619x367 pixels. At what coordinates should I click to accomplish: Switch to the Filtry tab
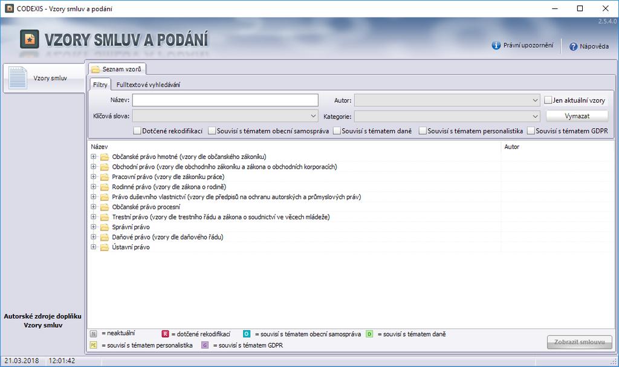click(x=100, y=85)
